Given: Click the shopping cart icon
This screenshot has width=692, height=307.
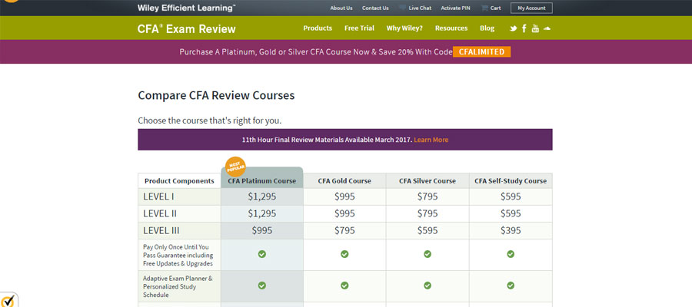Looking at the screenshot, I should click(484, 8).
